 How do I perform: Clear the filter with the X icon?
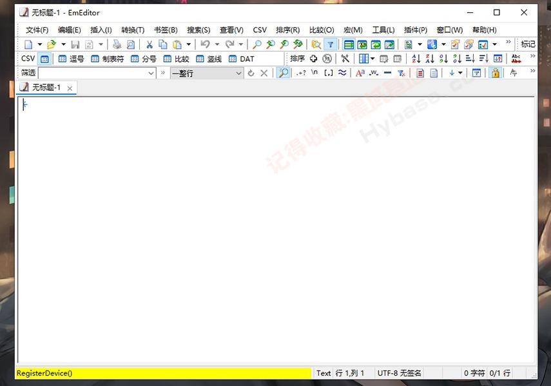click(264, 73)
